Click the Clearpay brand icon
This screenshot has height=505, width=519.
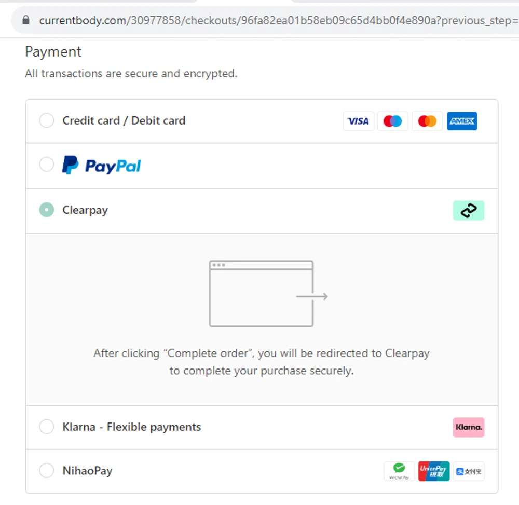[469, 210]
